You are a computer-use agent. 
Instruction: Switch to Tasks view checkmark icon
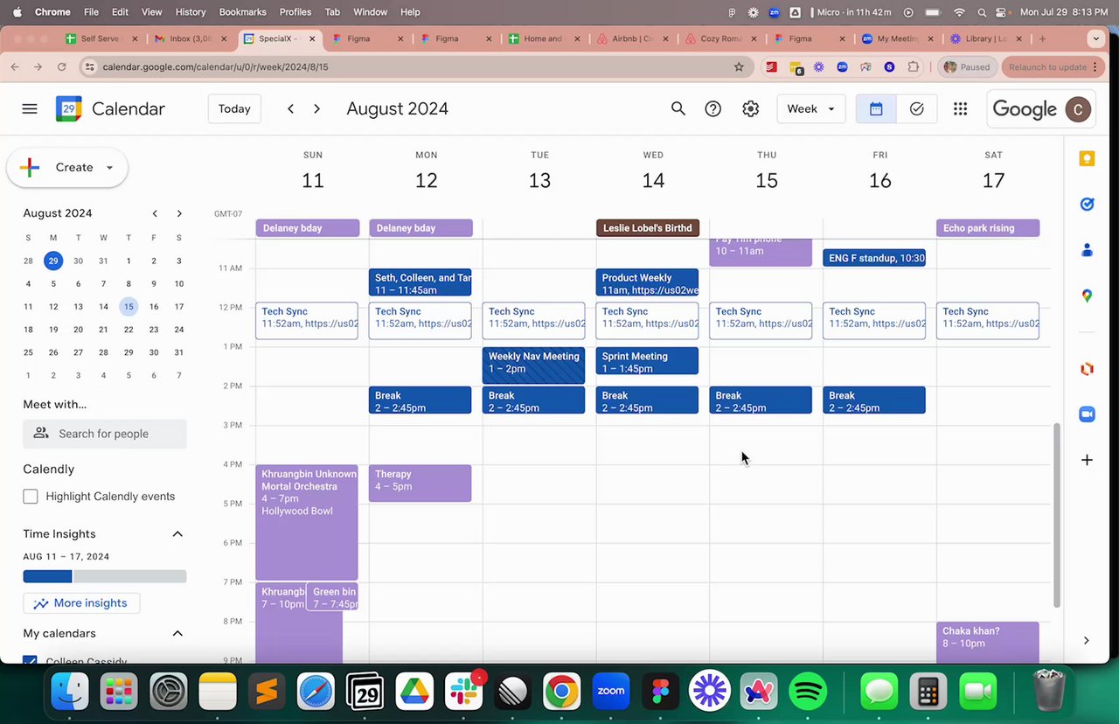pos(916,108)
